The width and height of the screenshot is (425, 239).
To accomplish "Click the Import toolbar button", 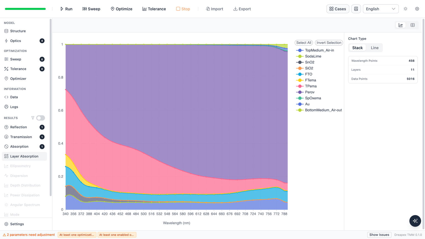I will [x=214, y=9].
